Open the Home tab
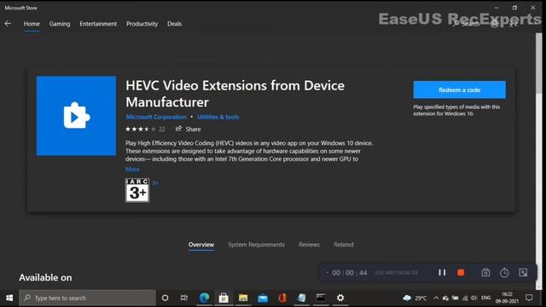This screenshot has width=546, height=307. 32,24
